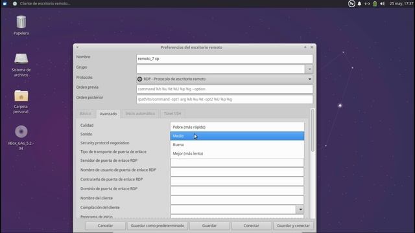
Task: Click the Cancelar button
Action: [105, 226]
